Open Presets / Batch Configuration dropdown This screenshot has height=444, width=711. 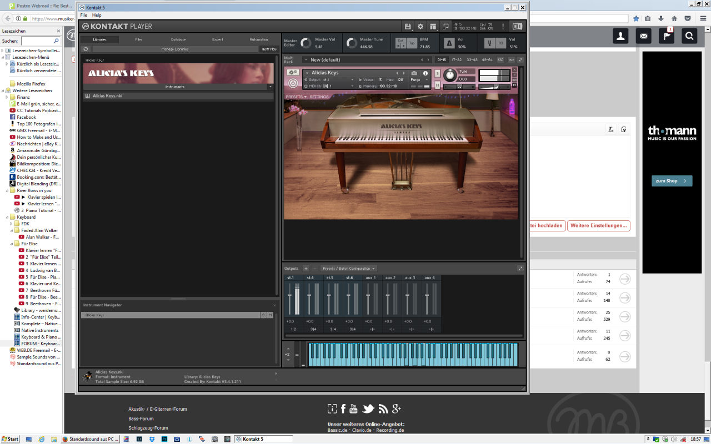click(x=349, y=269)
